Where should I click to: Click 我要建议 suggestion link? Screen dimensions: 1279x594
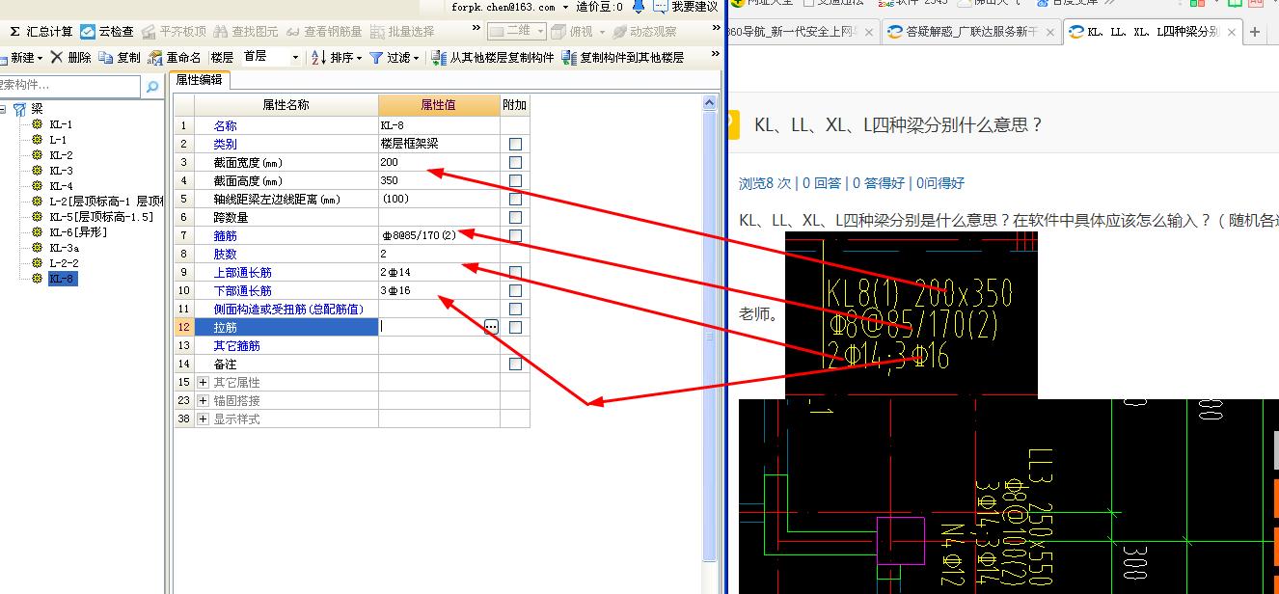[x=694, y=7]
